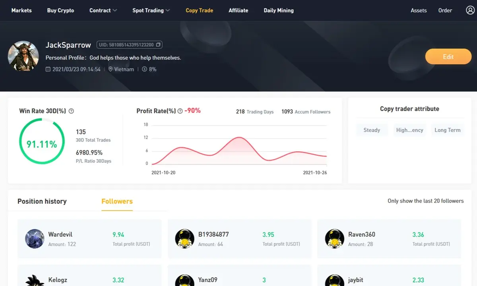Click B19384877's 3.95 total profit

[x=268, y=234]
